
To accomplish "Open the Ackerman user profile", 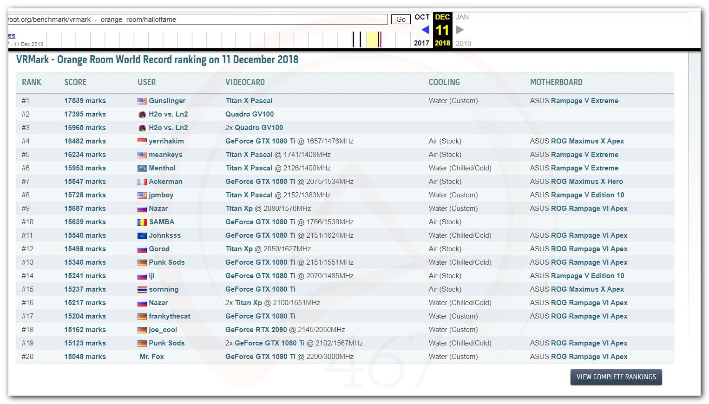I will 165,182.
